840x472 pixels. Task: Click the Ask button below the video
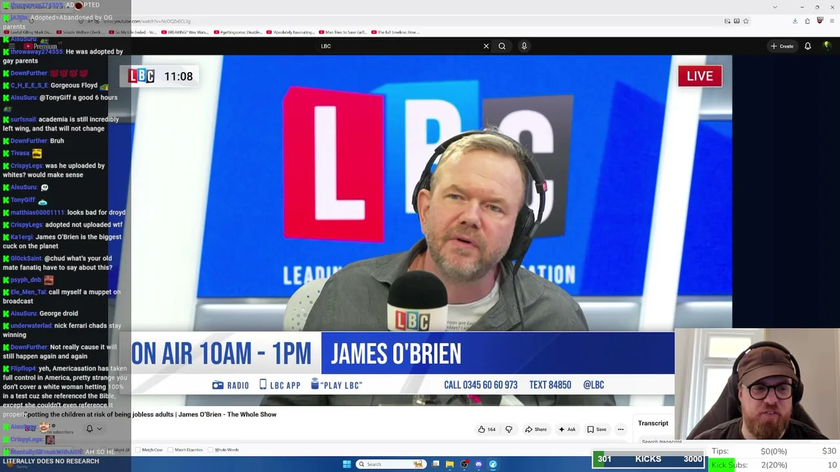(x=567, y=429)
